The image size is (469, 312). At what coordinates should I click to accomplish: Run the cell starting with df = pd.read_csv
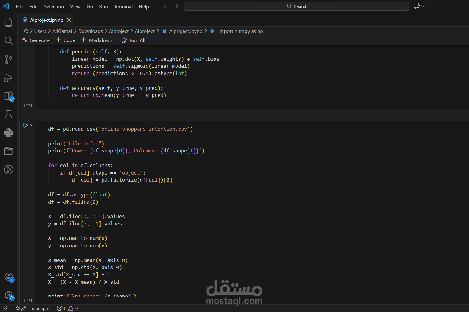[25, 125]
